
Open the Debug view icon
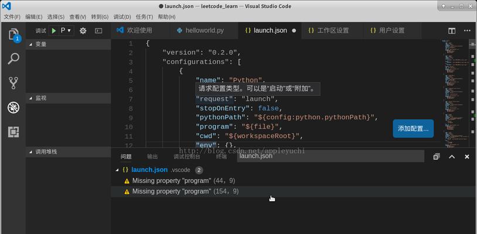[x=13, y=108]
